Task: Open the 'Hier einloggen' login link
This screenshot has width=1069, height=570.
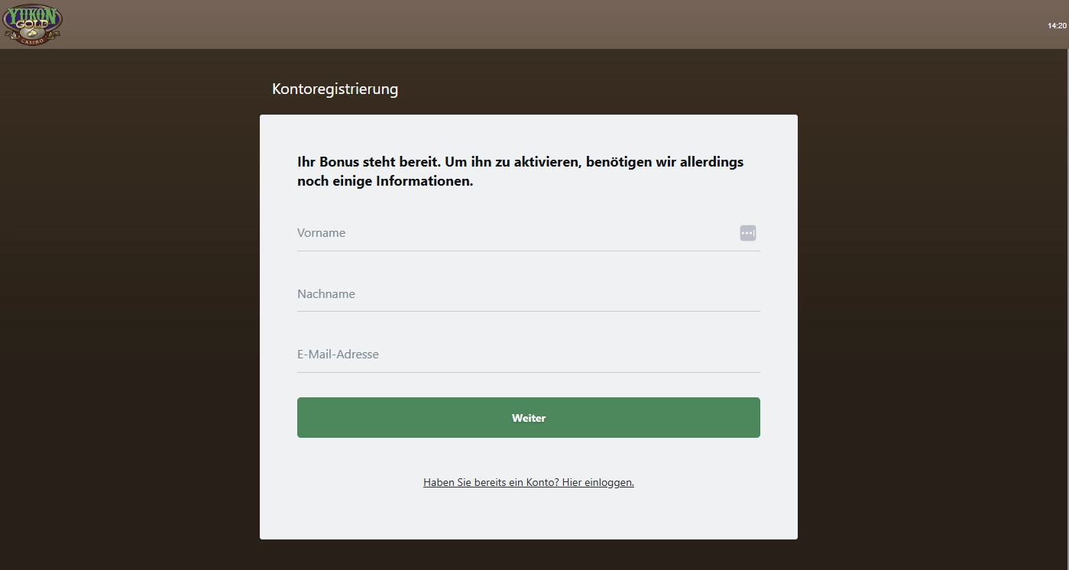Action: click(x=598, y=483)
